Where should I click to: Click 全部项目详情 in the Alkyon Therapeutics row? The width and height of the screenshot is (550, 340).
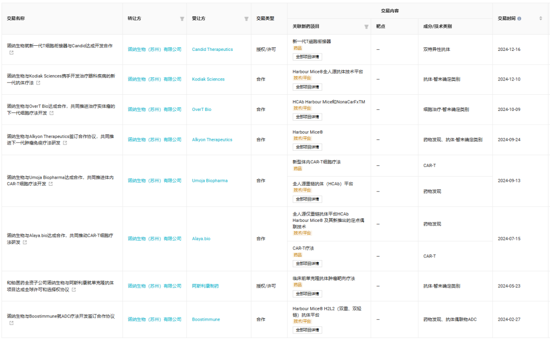coord(307,147)
